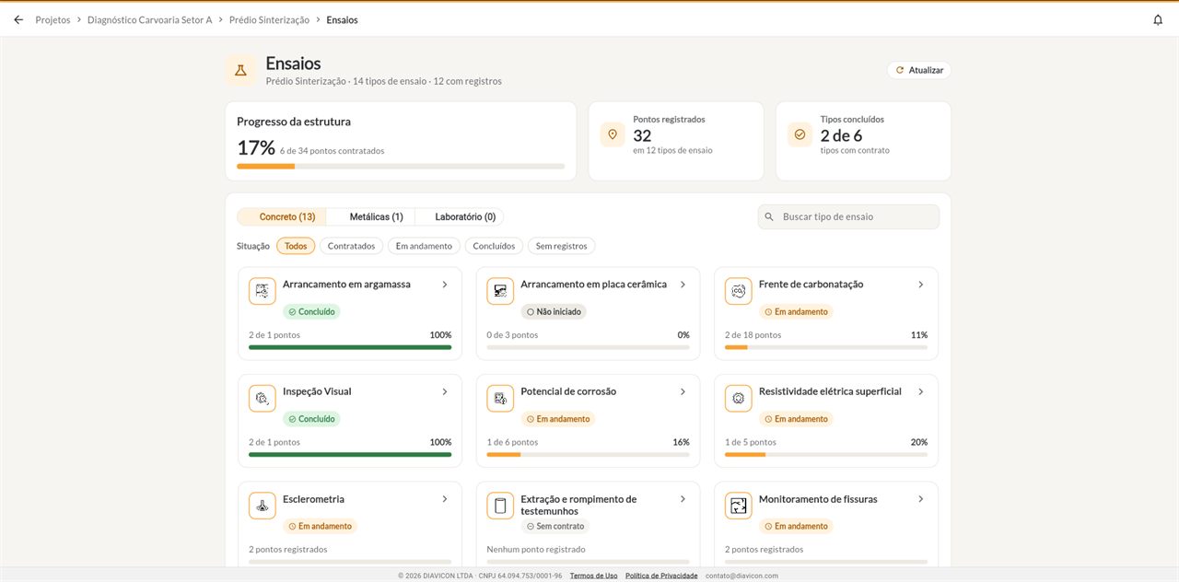Click the Potencial de corrosão 16% progress bar
The width and height of the screenshot is (1179, 582).
coord(588,454)
